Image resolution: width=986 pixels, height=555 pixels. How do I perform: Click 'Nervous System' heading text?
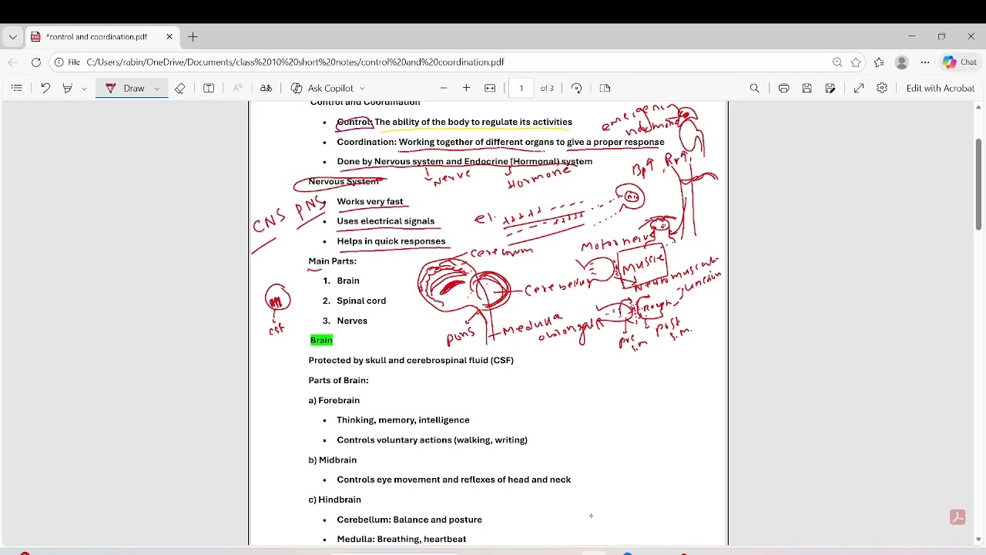(344, 182)
